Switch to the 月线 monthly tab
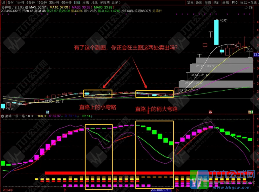The image size is (259, 192). [x=95, y=3]
